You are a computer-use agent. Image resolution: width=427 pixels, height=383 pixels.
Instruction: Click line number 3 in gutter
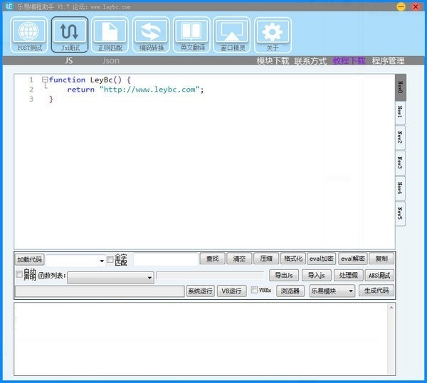point(31,99)
